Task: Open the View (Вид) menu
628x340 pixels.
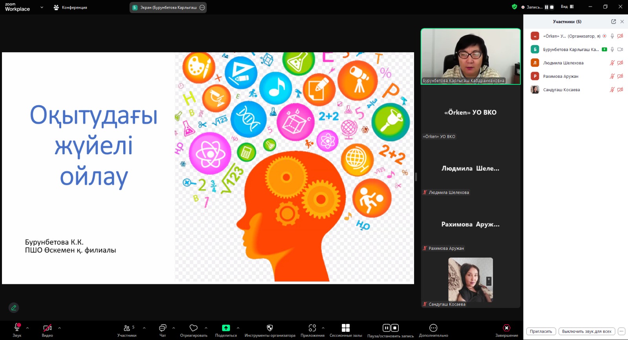Action: 567,7
